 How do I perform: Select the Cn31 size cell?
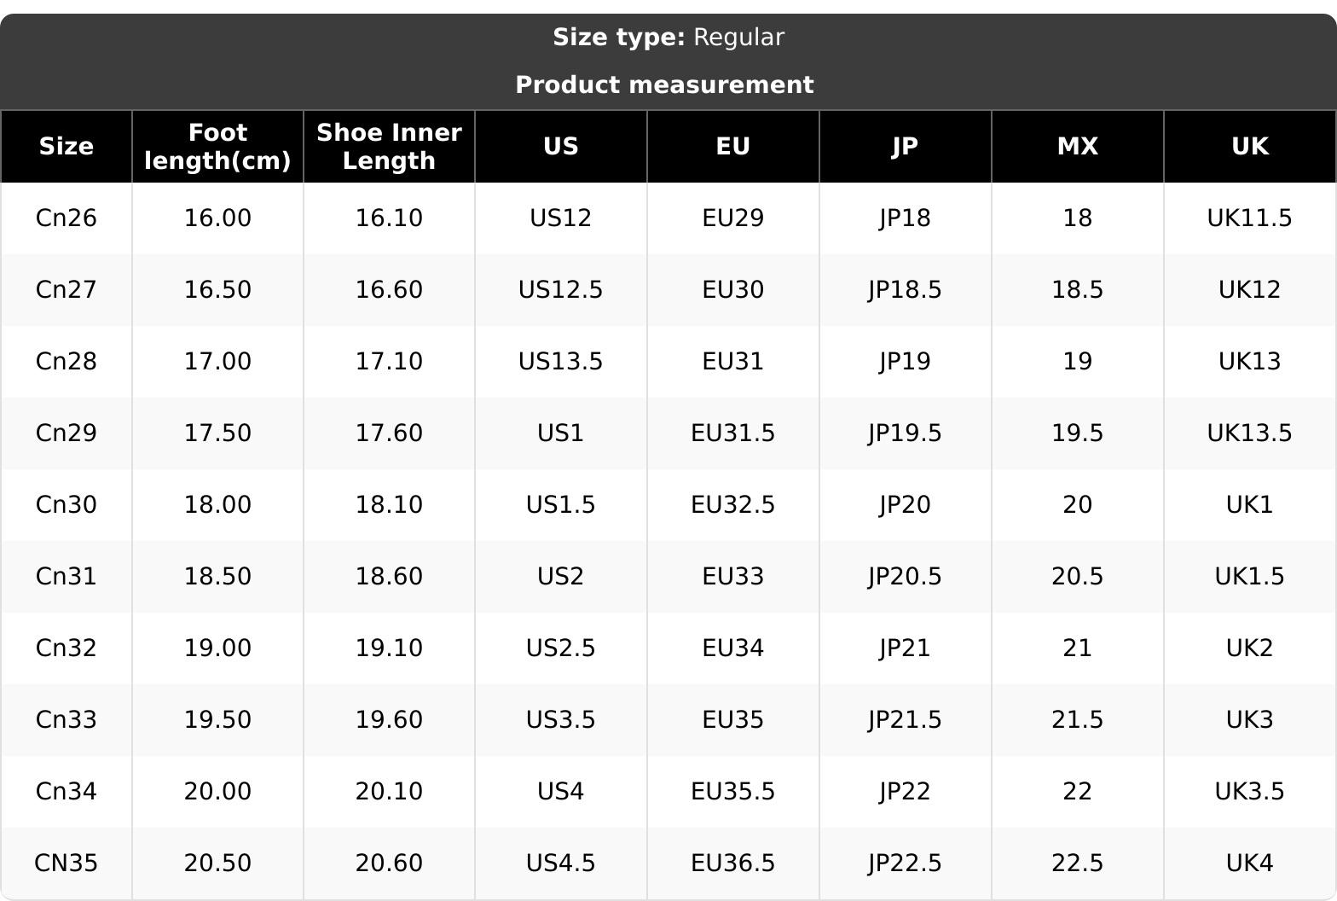tap(67, 577)
